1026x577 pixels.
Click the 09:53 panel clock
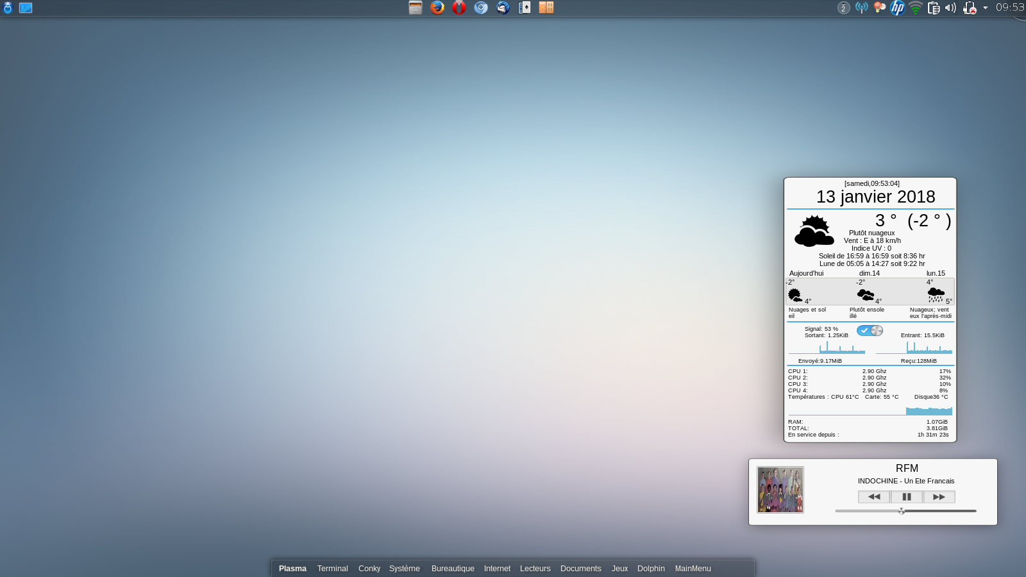pyautogui.click(x=1010, y=8)
